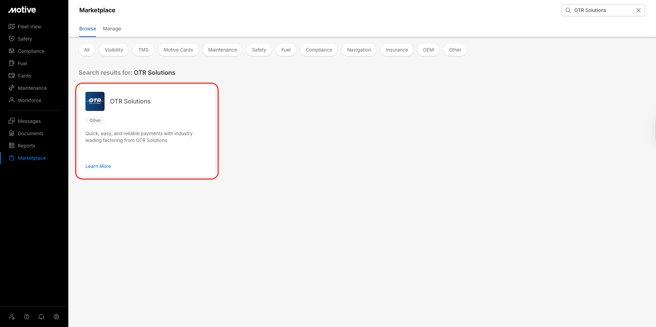656x327 pixels.
Task: Open the user profile icon
Action: click(56, 317)
